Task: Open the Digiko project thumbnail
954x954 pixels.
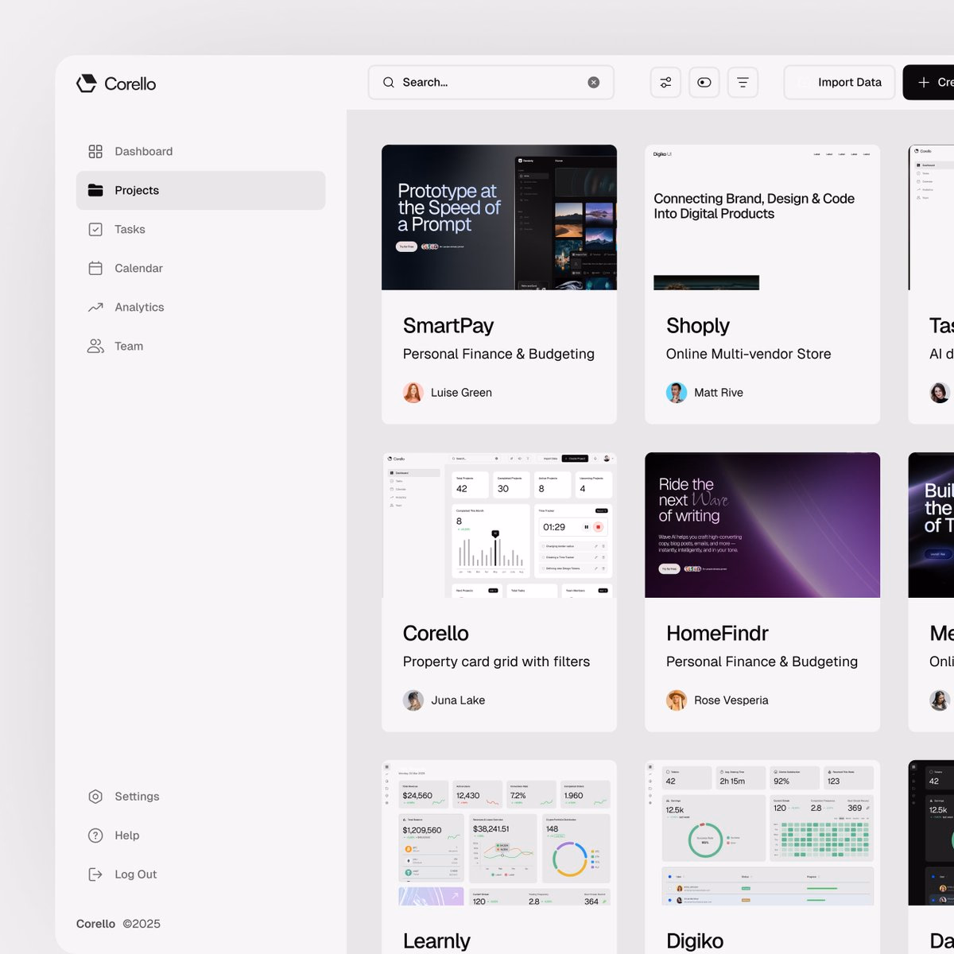Action: coord(762,832)
